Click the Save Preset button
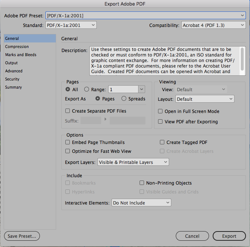 (x=22, y=236)
